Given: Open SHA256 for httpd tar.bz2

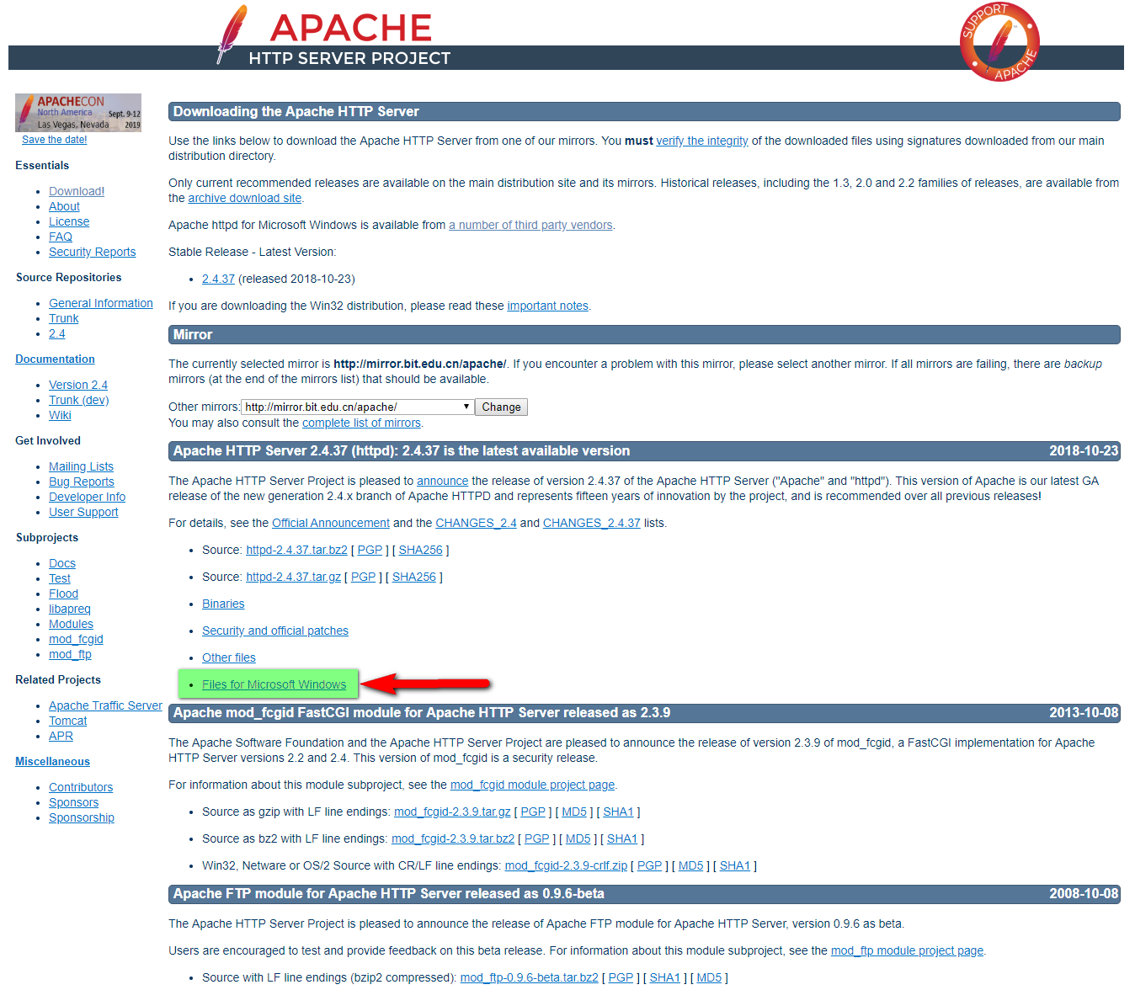Looking at the screenshot, I should click(420, 550).
